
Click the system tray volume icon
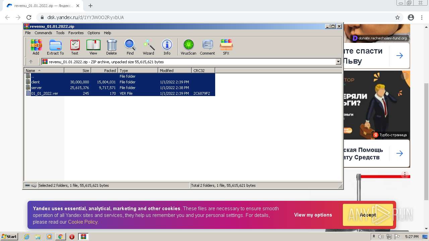(382, 237)
